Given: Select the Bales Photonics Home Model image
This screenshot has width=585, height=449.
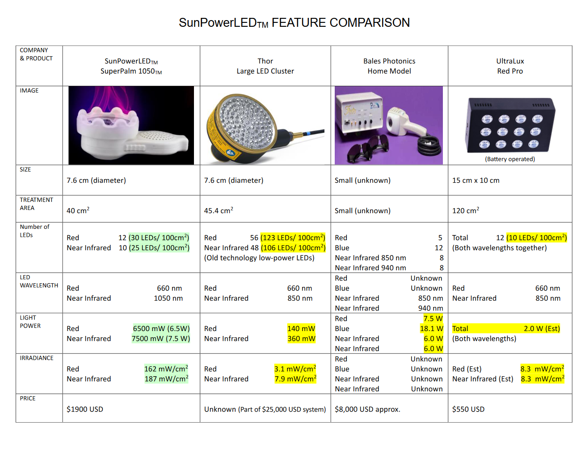Looking at the screenshot, I should click(x=389, y=125).
